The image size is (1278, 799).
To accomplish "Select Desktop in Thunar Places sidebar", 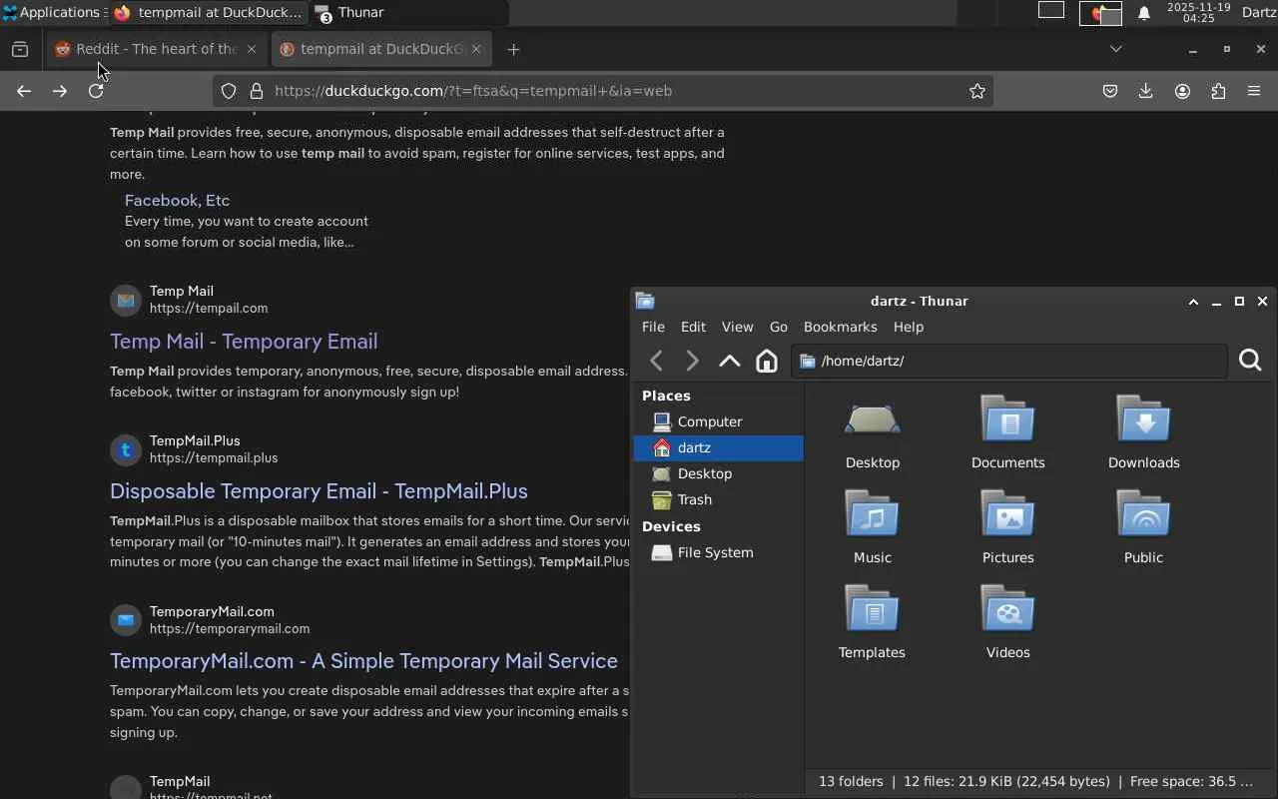I will coord(718,473).
